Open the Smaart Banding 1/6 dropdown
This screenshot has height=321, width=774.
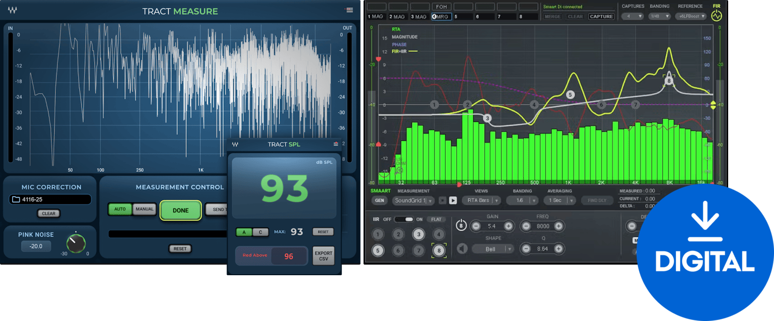pyautogui.click(x=522, y=200)
